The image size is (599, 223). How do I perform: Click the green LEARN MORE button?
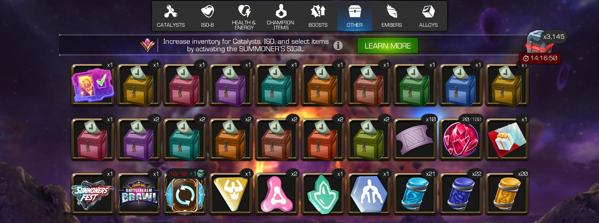pos(387,46)
